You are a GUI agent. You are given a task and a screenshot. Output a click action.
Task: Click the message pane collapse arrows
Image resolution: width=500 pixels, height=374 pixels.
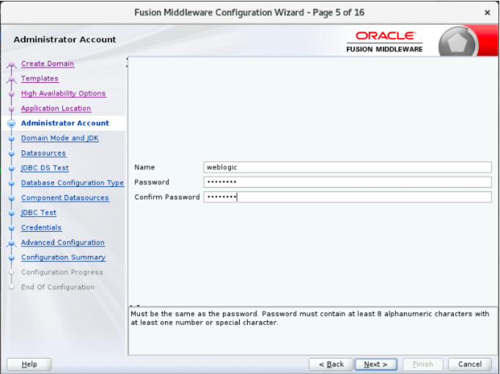coord(135,306)
